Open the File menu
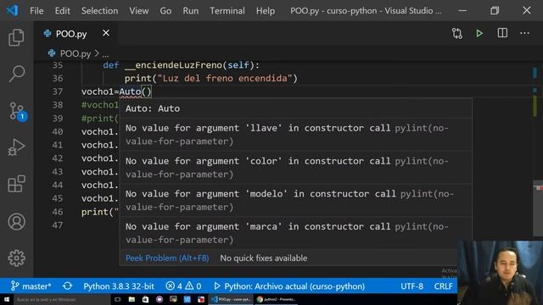Screen dimensions: 543x305 point(36,11)
